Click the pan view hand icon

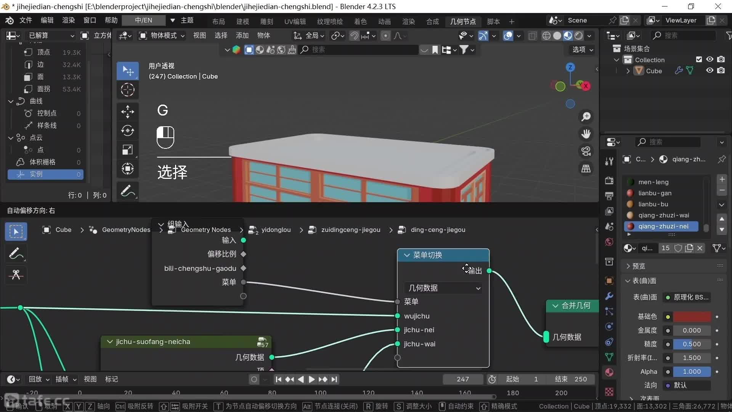(586, 134)
